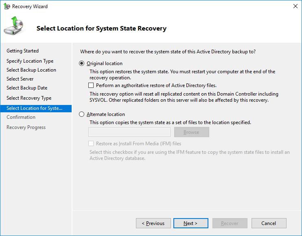
Task: Close the Recovery Wizard window
Action: pyautogui.click(x=294, y=7)
